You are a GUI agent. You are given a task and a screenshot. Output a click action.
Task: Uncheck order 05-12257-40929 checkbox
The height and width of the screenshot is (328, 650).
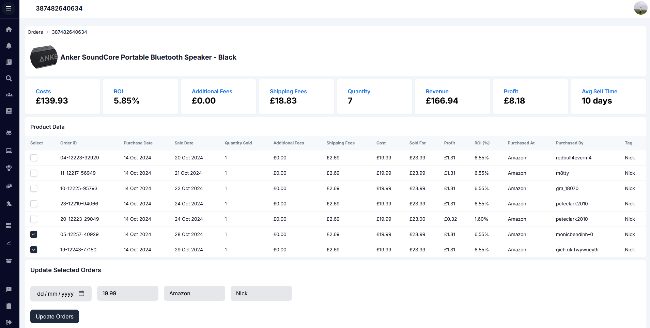coord(34,234)
